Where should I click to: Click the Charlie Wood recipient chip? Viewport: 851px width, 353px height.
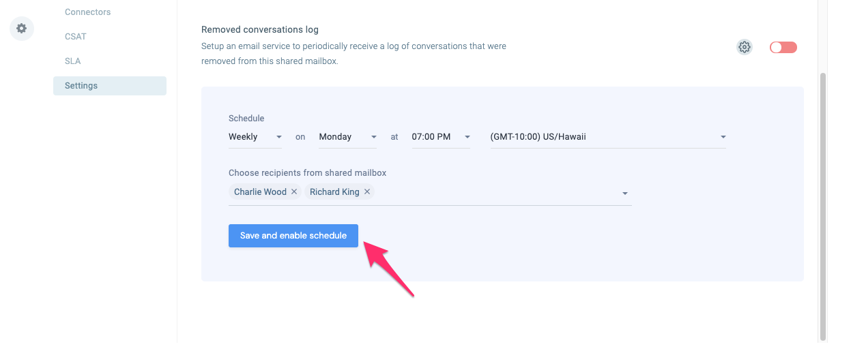[x=260, y=192]
